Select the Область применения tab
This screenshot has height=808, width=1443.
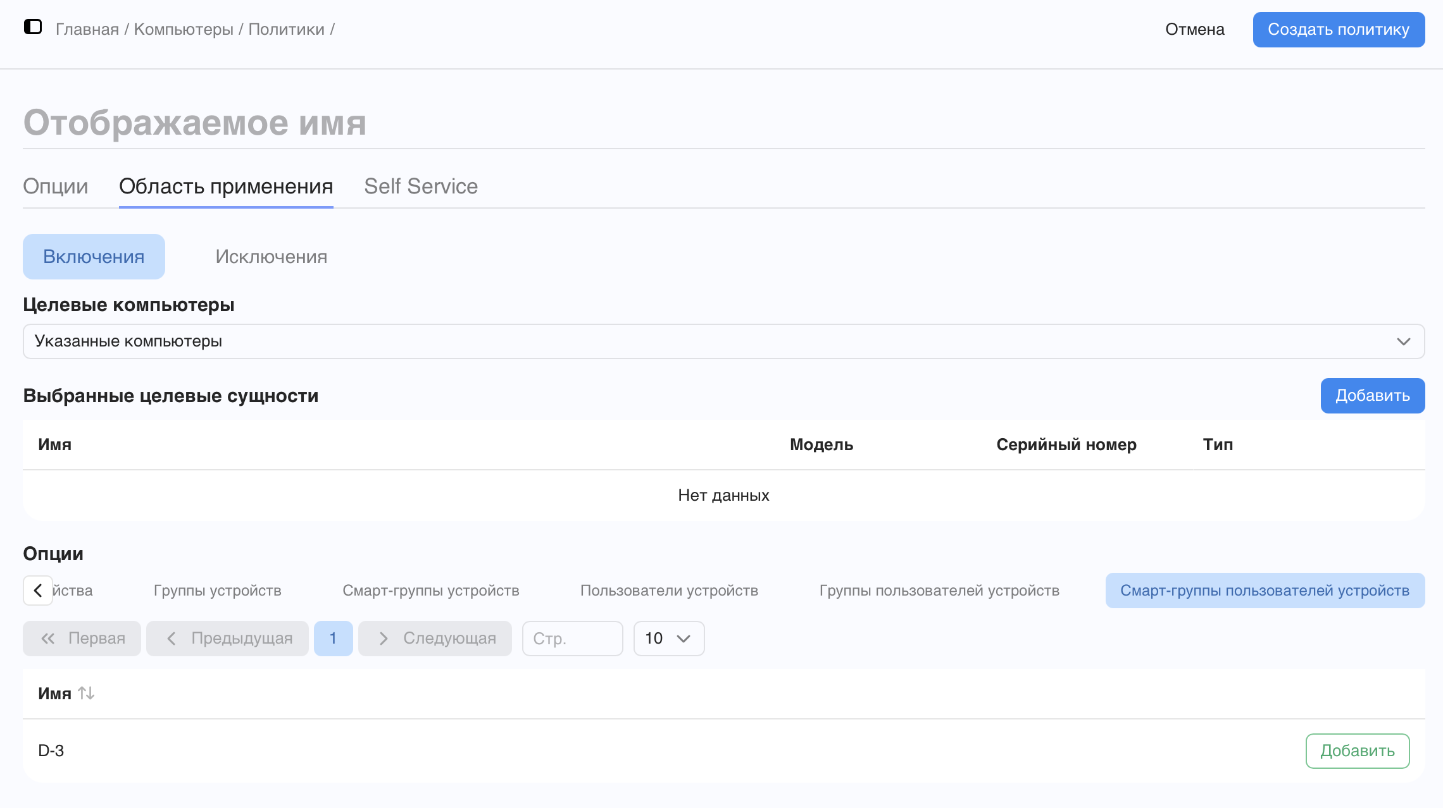(226, 187)
